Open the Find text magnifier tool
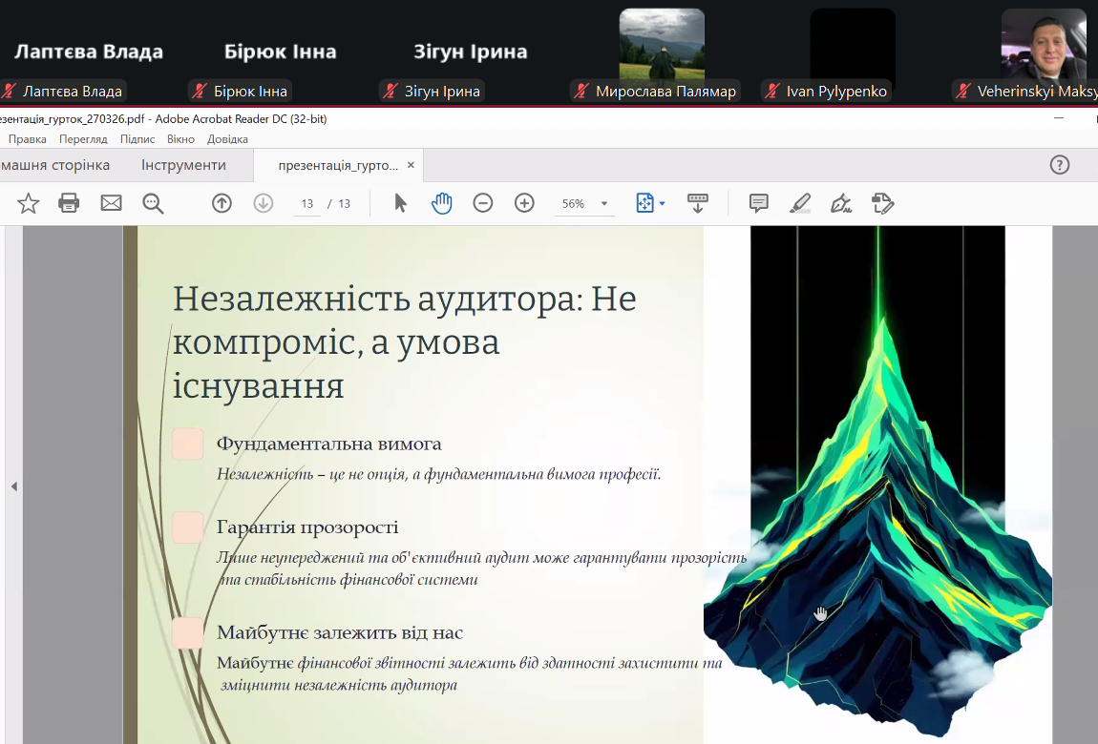 pyautogui.click(x=153, y=203)
